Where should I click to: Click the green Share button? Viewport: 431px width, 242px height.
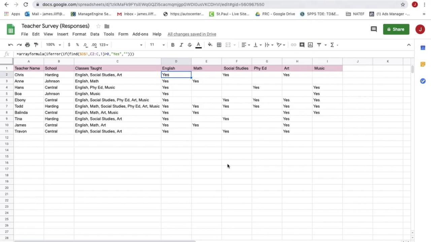click(396, 29)
